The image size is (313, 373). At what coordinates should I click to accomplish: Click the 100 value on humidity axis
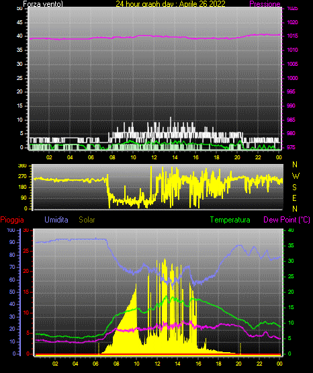(11, 230)
